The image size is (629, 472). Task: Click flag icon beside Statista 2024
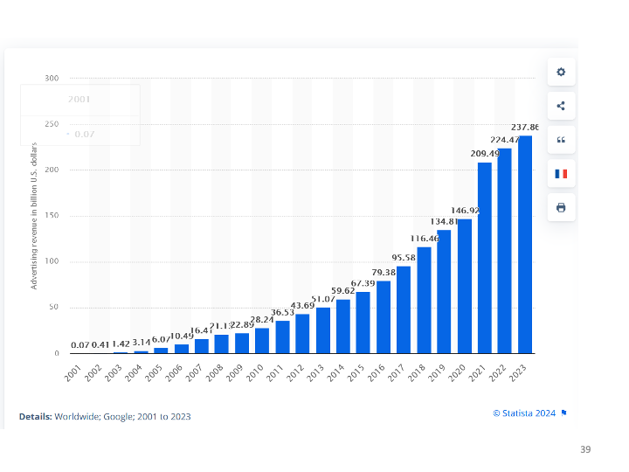pos(563,413)
